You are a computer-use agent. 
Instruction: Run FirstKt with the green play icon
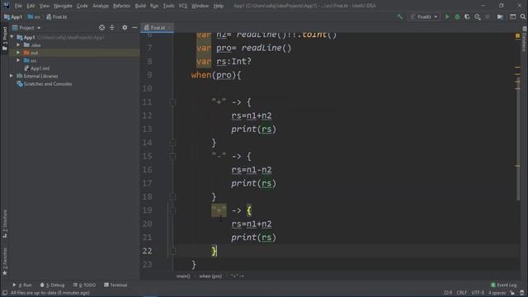[447, 16]
